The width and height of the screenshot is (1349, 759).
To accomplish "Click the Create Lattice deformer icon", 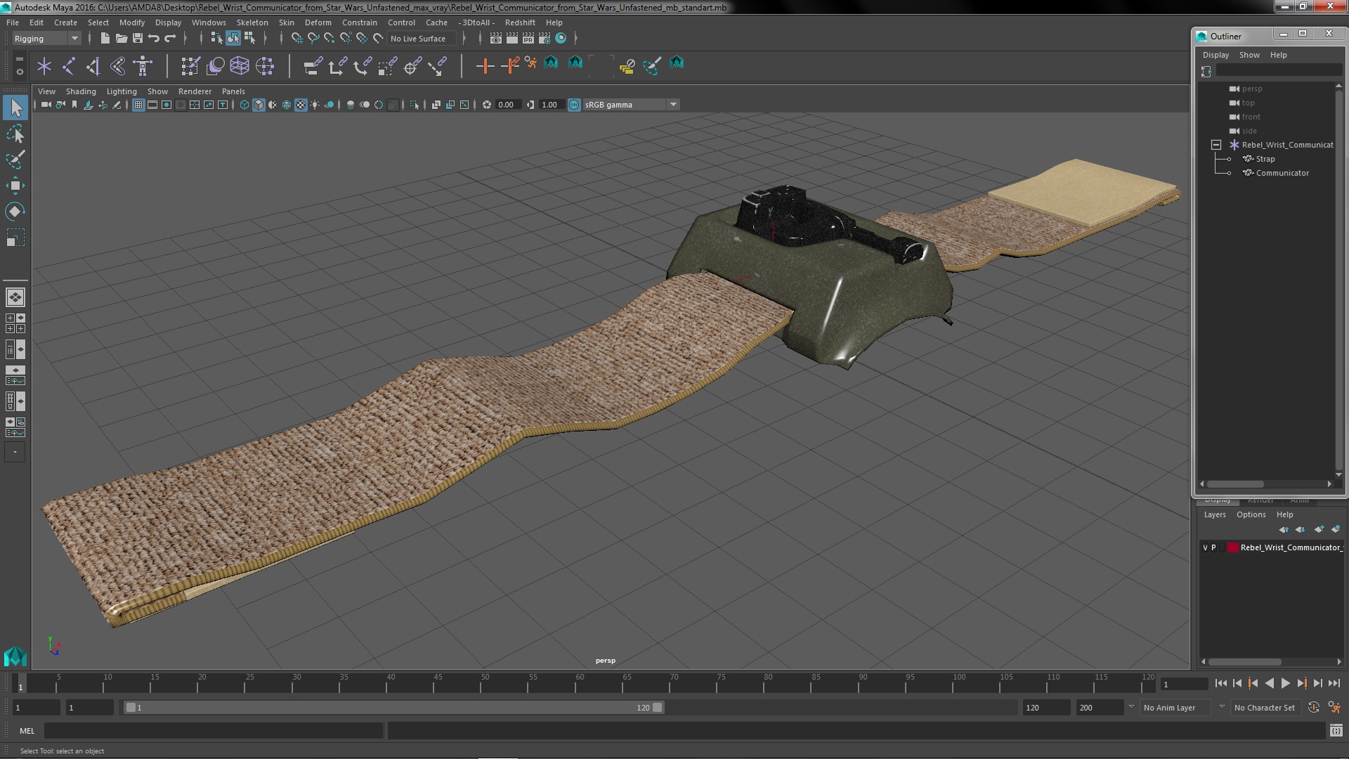I will pyautogui.click(x=240, y=66).
